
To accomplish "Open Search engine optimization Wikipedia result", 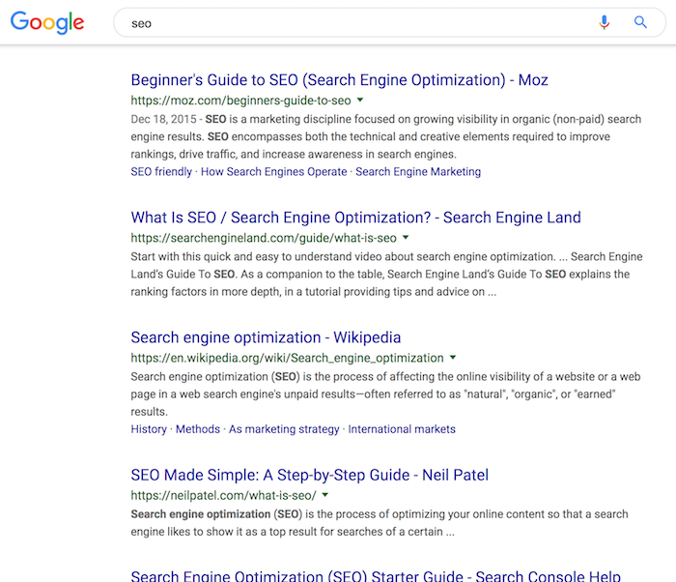I will 266,337.
